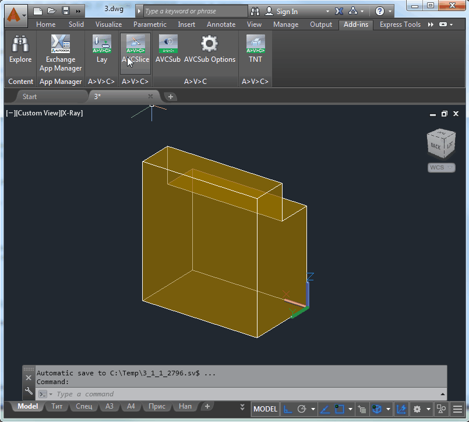Click the ViewCube in the viewport
Screen dimensions: 469x422
click(x=440, y=144)
